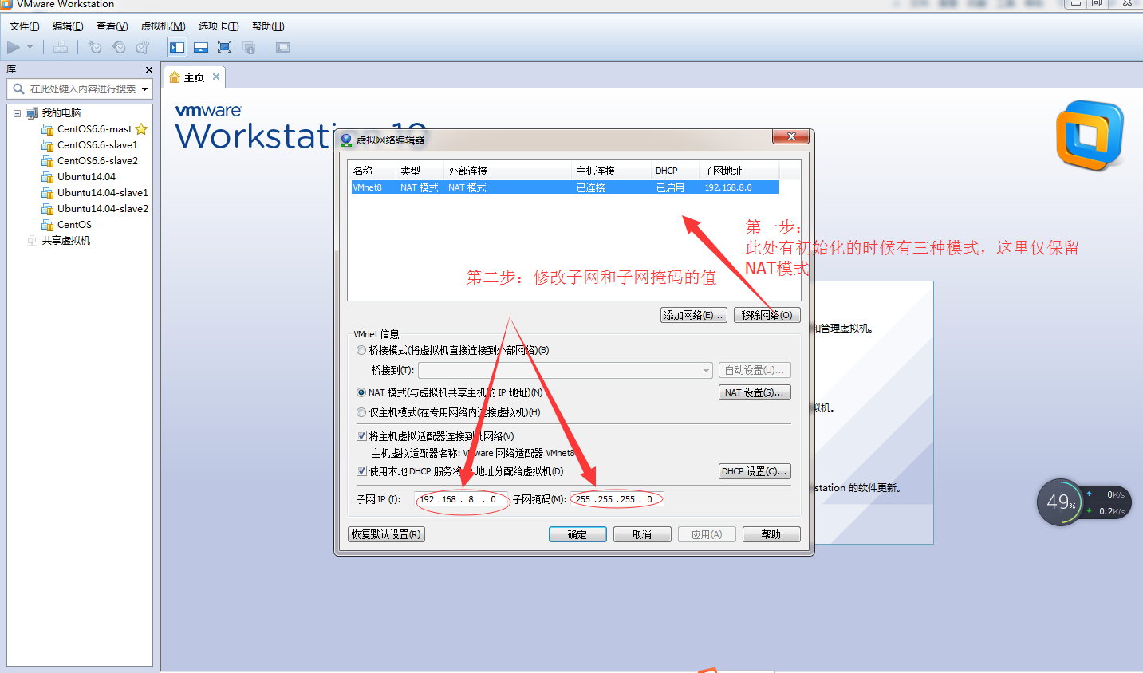This screenshot has width=1143, height=673.
Task: Click into the library search input field
Action: click(82, 89)
